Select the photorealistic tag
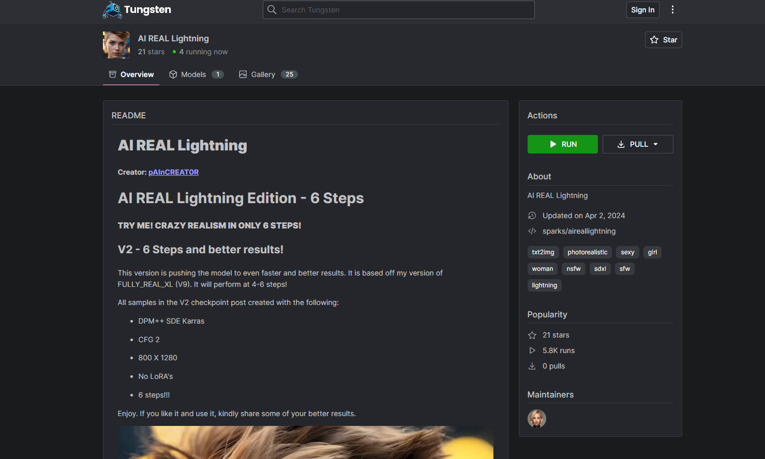 [587, 252]
